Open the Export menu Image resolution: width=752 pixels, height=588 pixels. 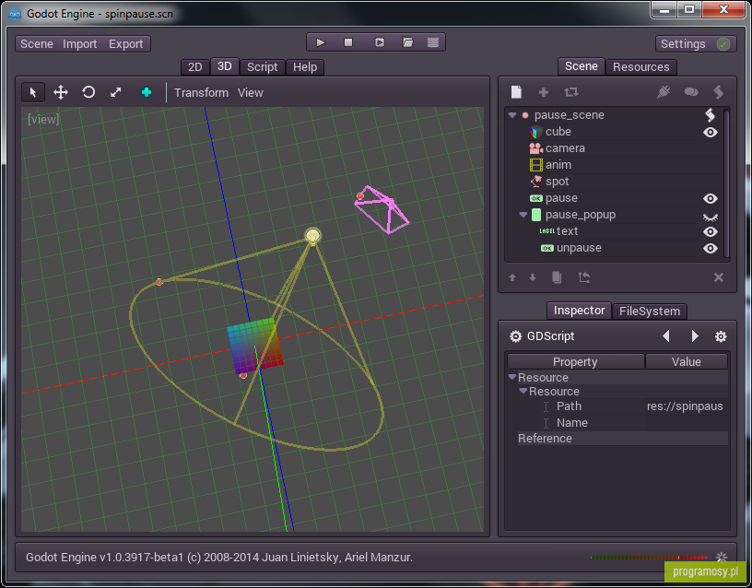click(x=125, y=44)
